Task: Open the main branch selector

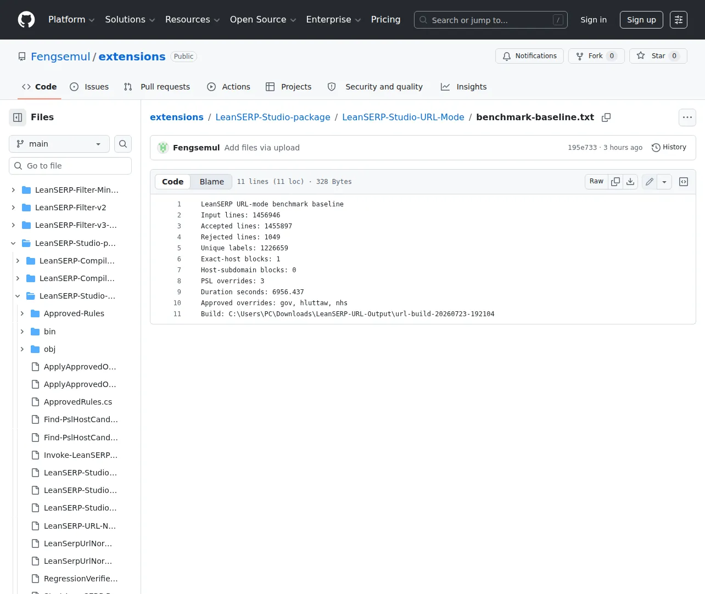Action: pyautogui.click(x=59, y=144)
